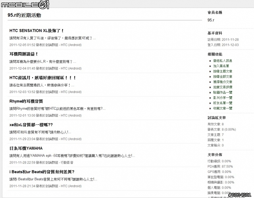Click the 文章積分: 0 statistic
The height and width of the screenshot is (198, 254).
click(216, 145)
